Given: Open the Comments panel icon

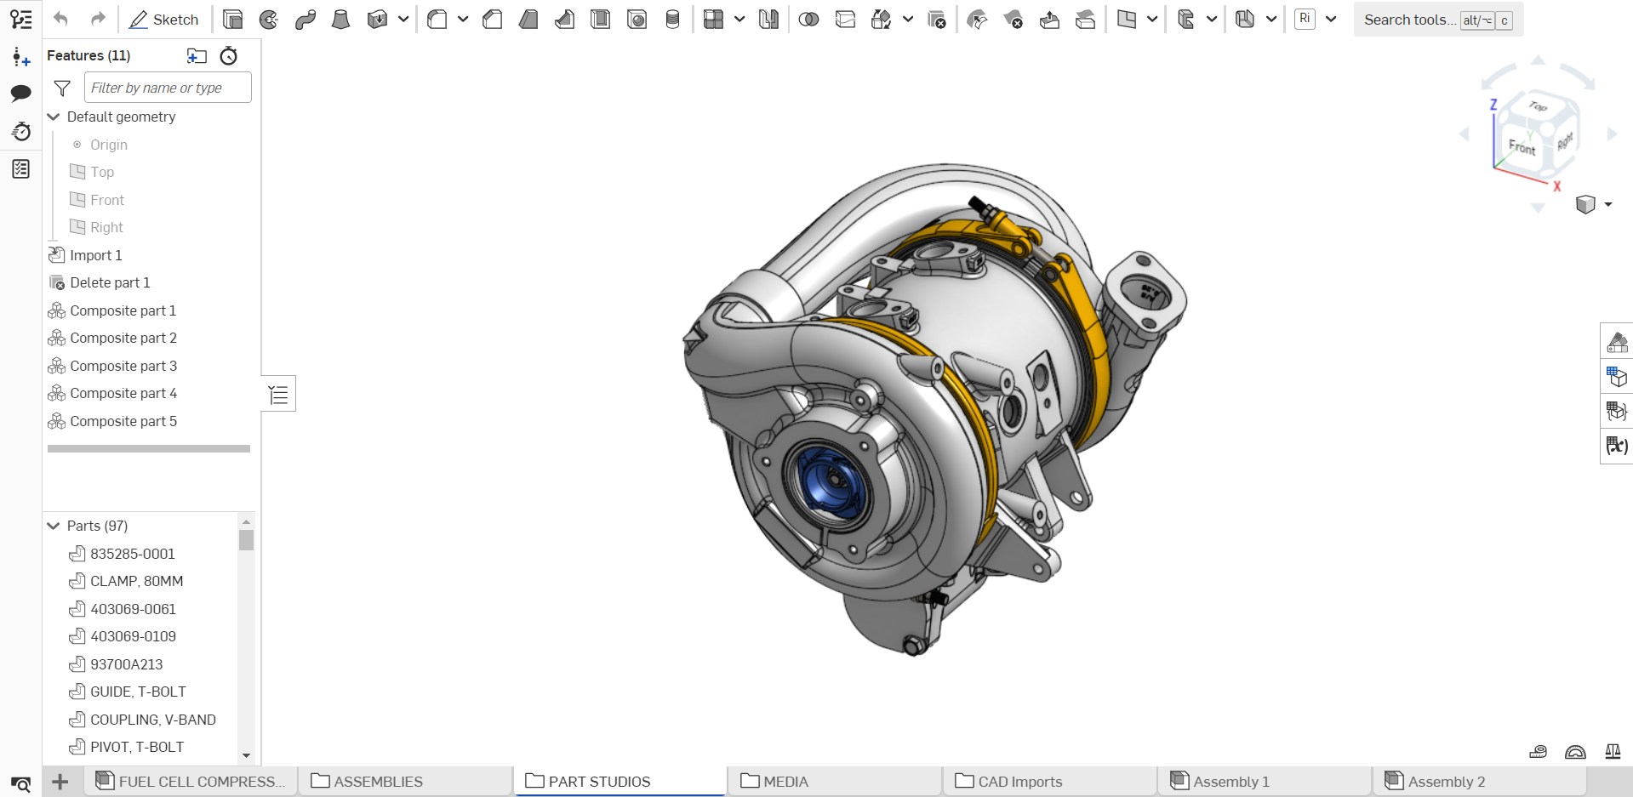Looking at the screenshot, I should coord(21,94).
